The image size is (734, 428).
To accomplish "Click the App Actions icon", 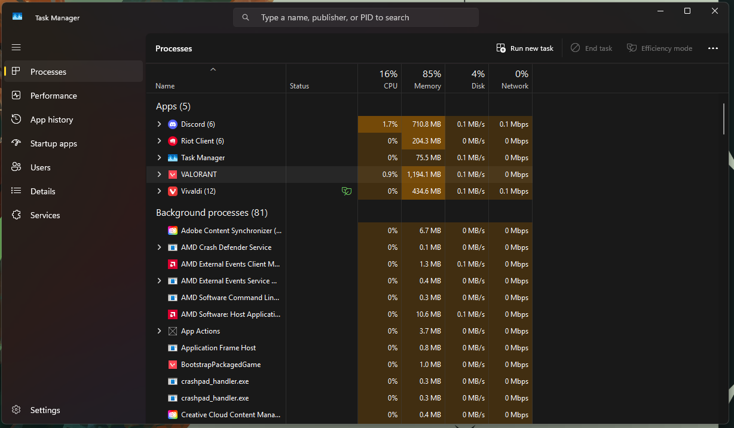I will coord(173,331).
